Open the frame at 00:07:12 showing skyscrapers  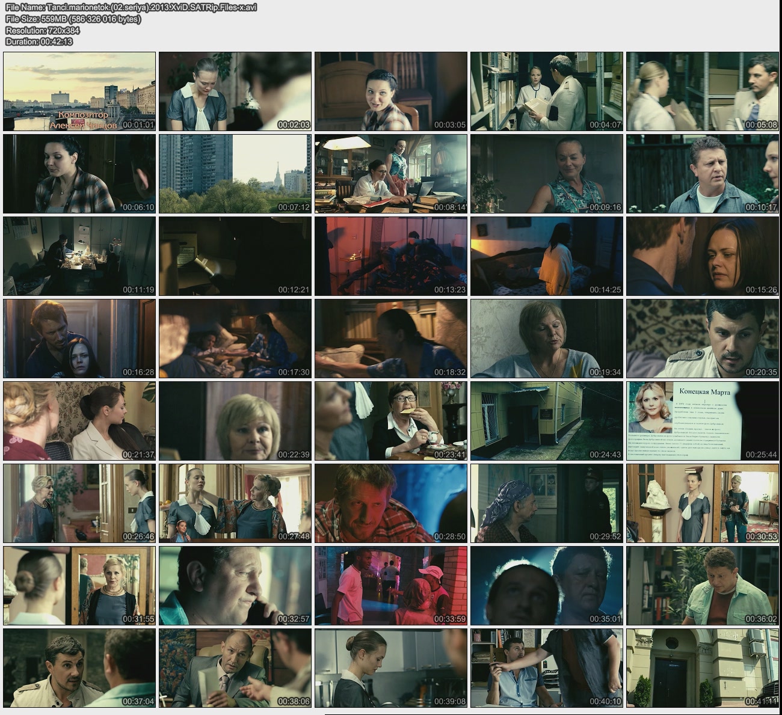point(235,174)
